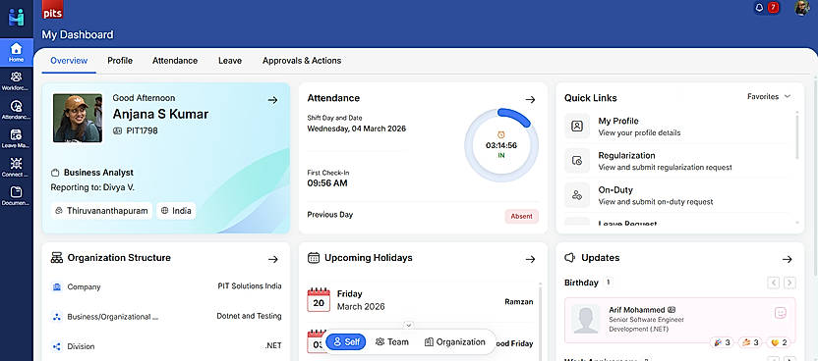Viewport: 818px width, 361px height.
Task: Open the Regularization quick link
Action: pyautogui.click(x=677, y=161)
